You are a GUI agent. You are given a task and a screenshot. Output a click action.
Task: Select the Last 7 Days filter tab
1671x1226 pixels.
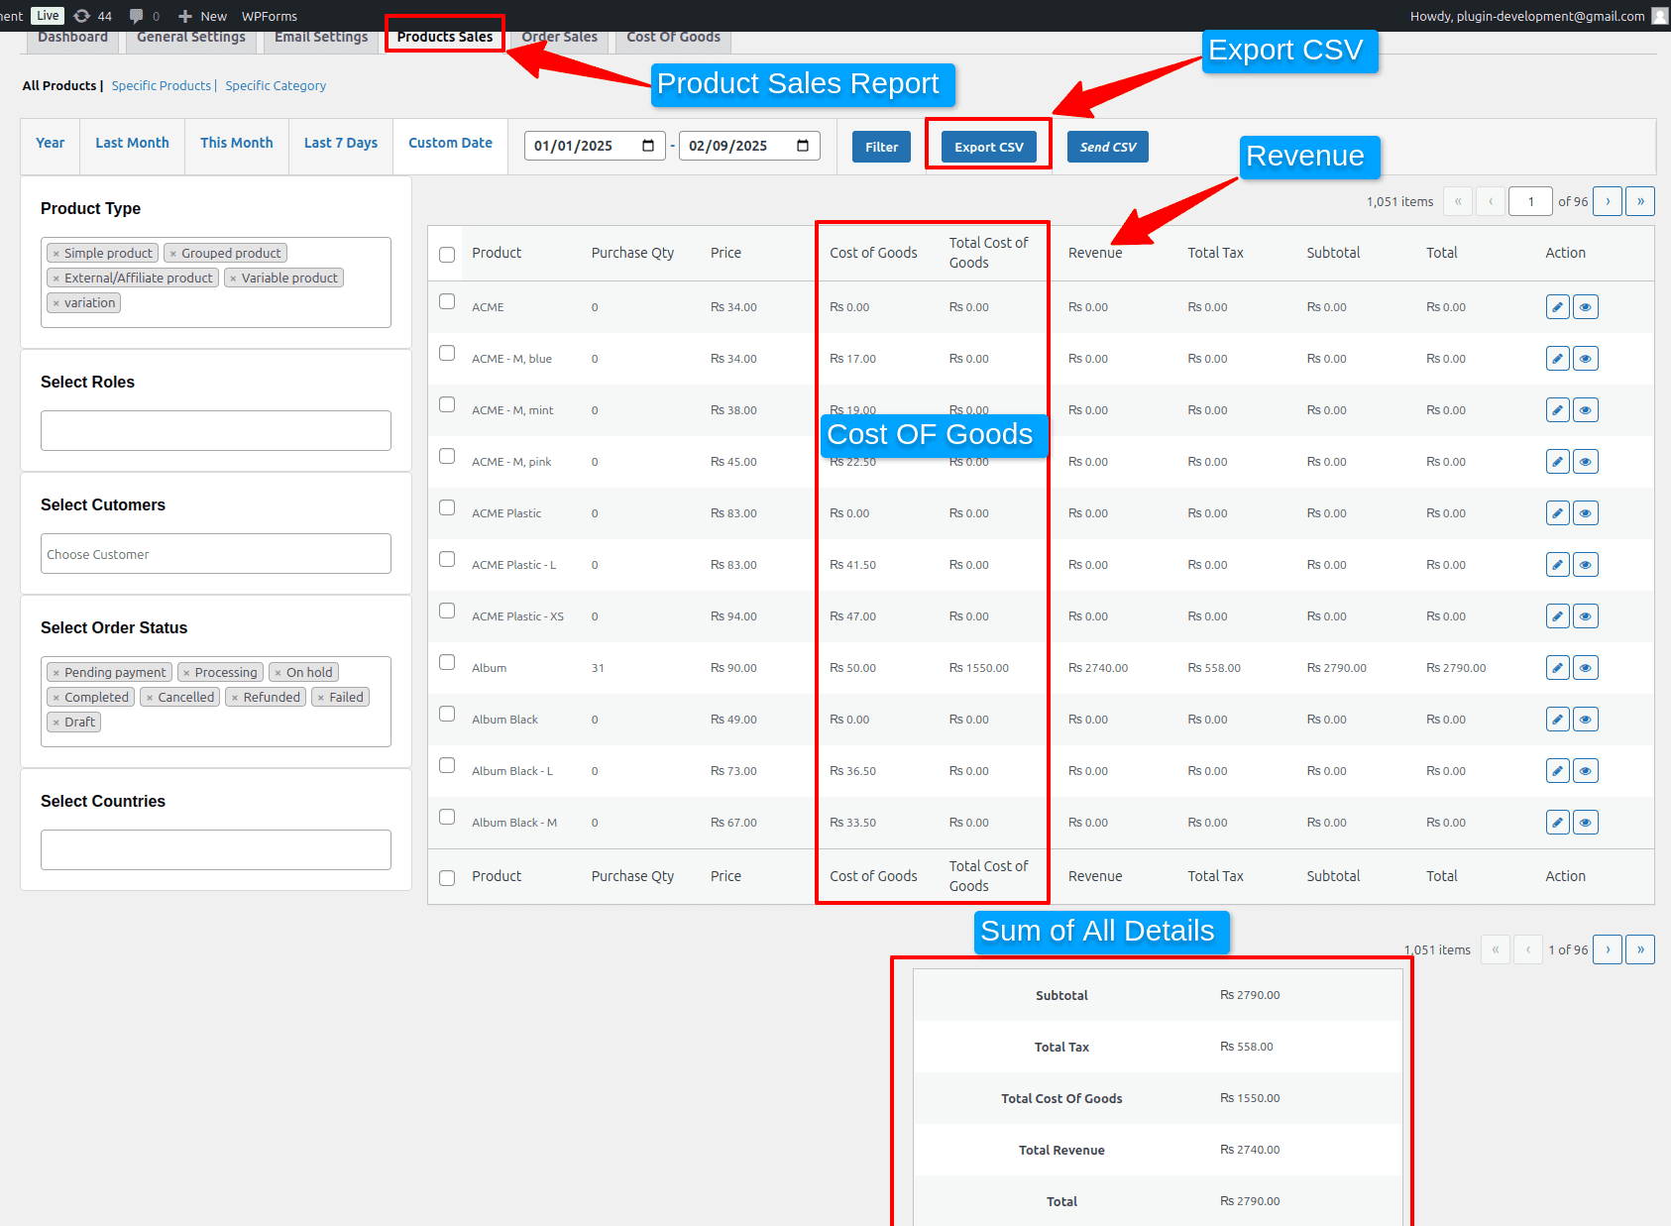tap(341, 143)
